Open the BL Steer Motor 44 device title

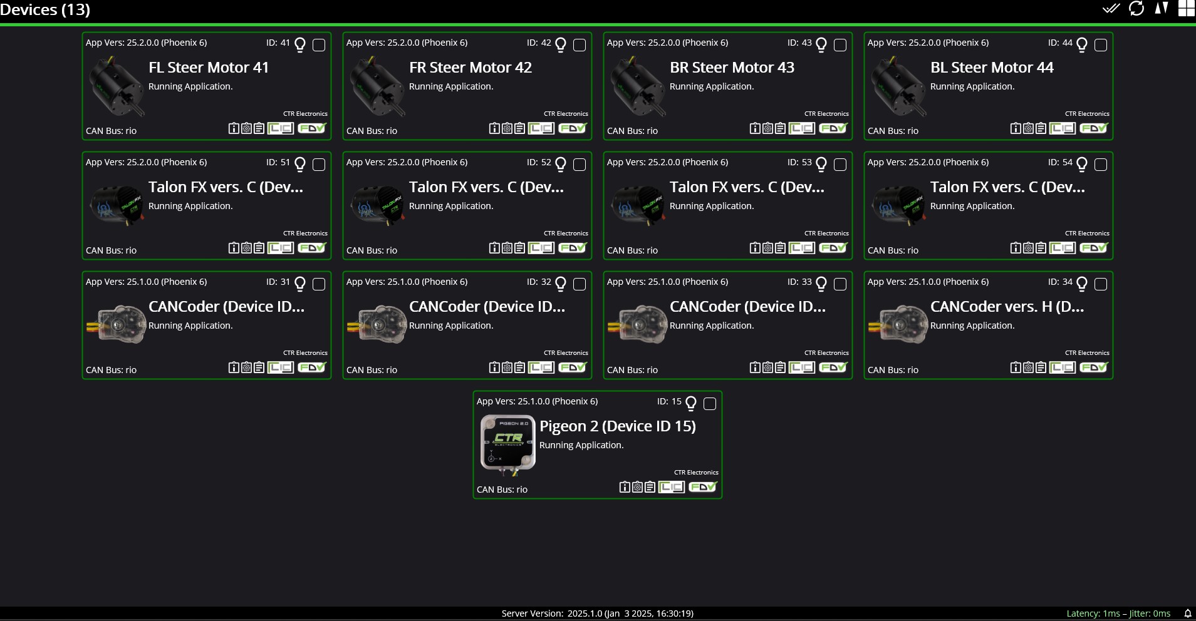(992, 68)
